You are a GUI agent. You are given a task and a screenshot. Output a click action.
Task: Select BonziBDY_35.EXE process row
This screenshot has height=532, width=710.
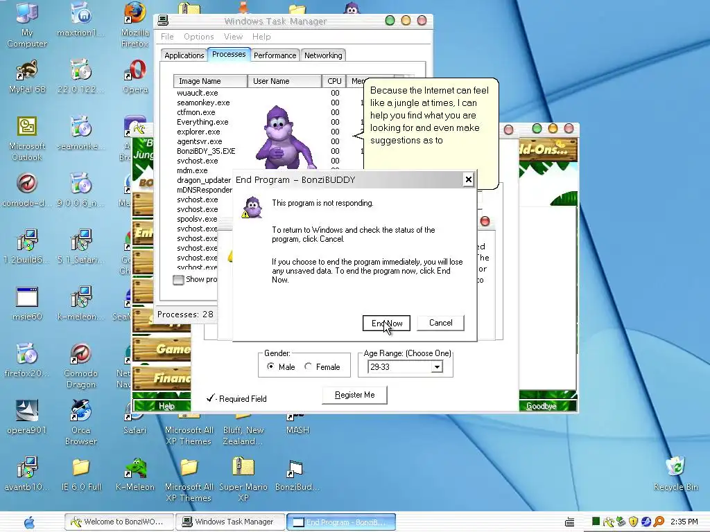pos(206,151)
